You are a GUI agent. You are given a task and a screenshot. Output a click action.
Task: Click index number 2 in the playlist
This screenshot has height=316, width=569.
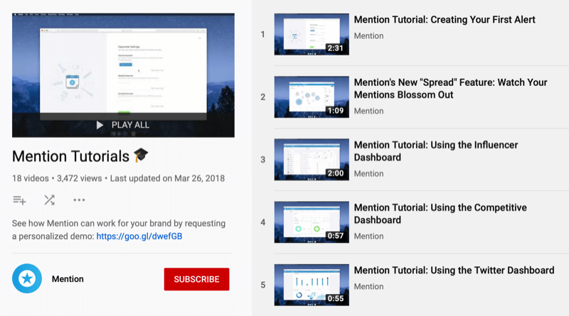pos(262,97)
